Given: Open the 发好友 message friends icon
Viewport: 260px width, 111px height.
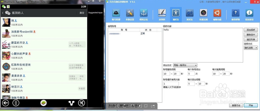Looking at the screenshot, I should click(x=190, y=13).
